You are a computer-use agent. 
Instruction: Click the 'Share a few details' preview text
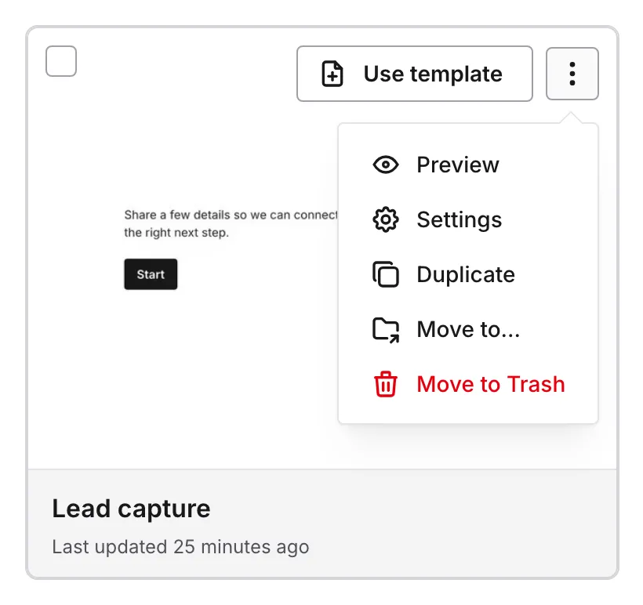pyautogui.click(x=231, y=223)
